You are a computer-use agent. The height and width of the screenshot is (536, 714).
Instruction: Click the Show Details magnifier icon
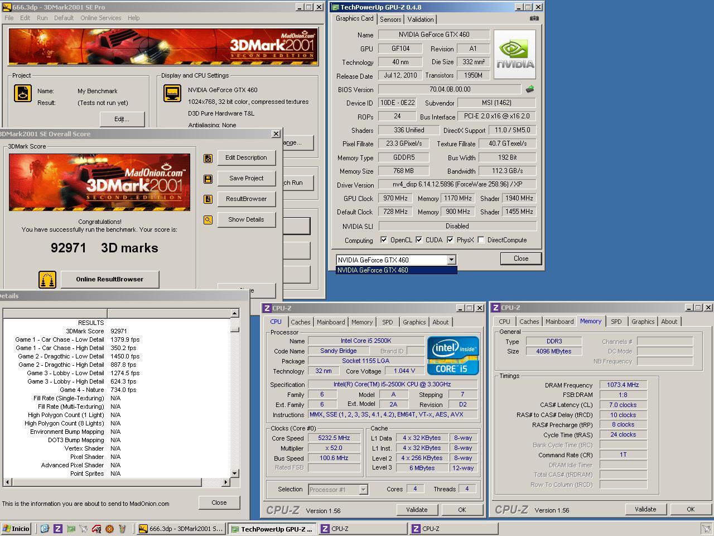point(208,220)
